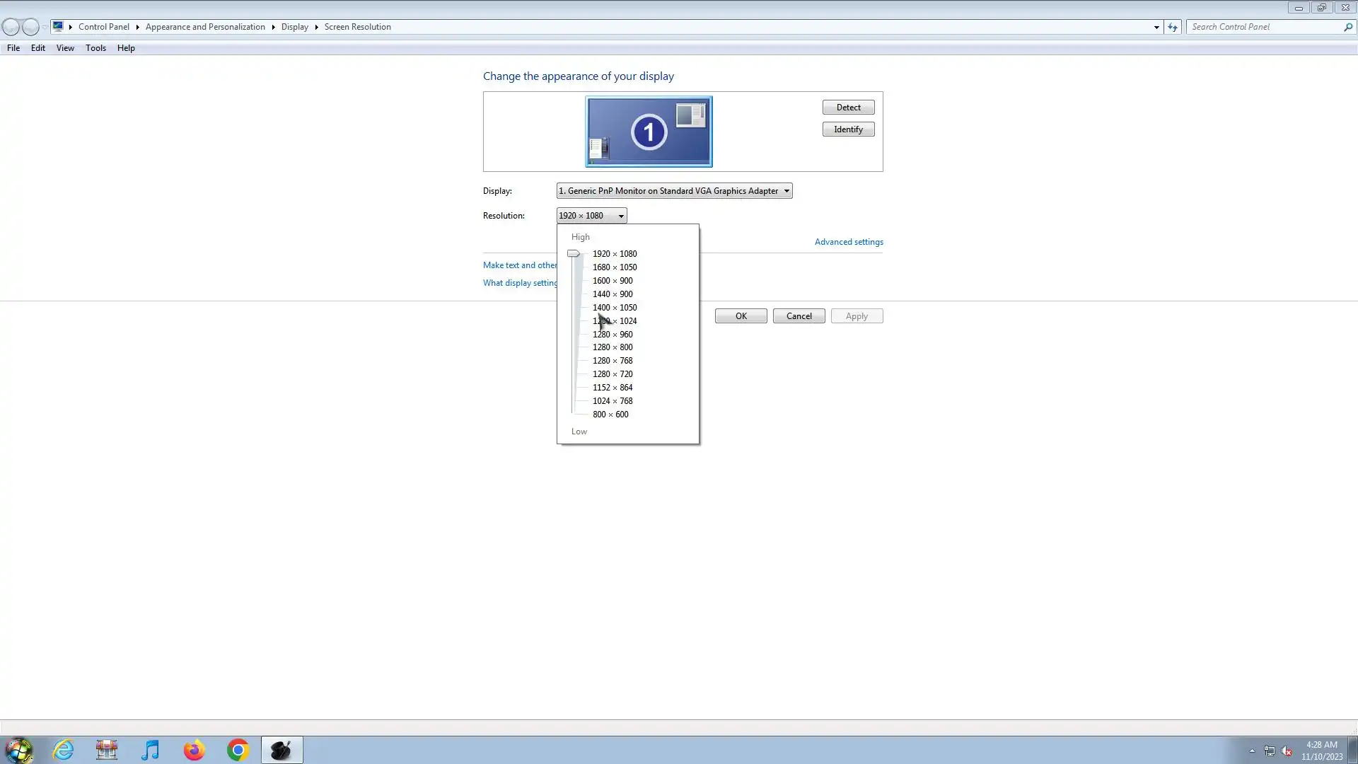Click the refresh icon beside address bar
The image size is (1358, 764).
[x=1173, y=27]
